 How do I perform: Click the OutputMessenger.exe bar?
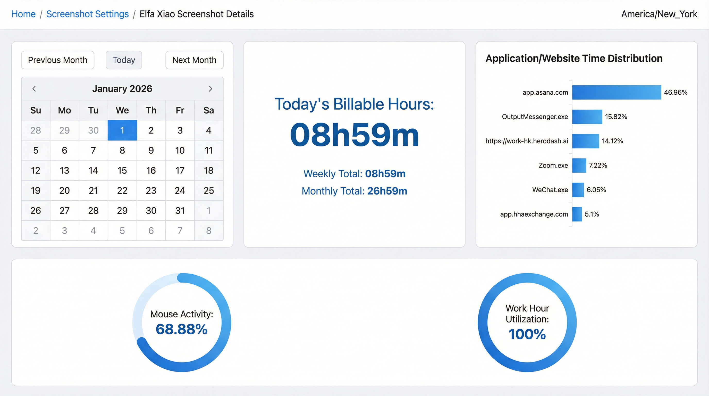(x=587, y=117)
